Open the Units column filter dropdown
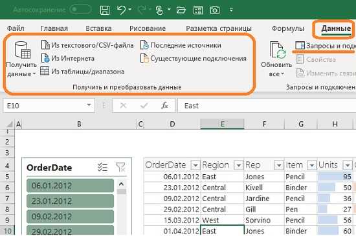Viewport: 356px width, 236px height. [x=348, y=166]
